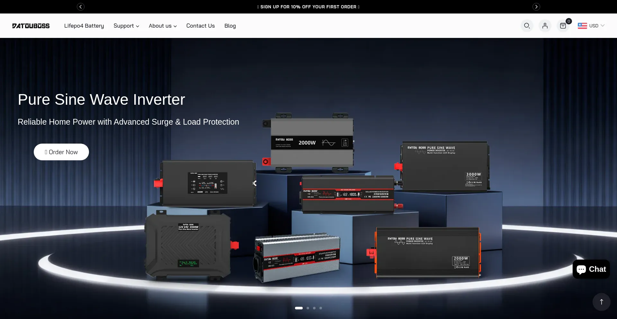
Task: Go to the Blog page
Action: coord(230,26)
